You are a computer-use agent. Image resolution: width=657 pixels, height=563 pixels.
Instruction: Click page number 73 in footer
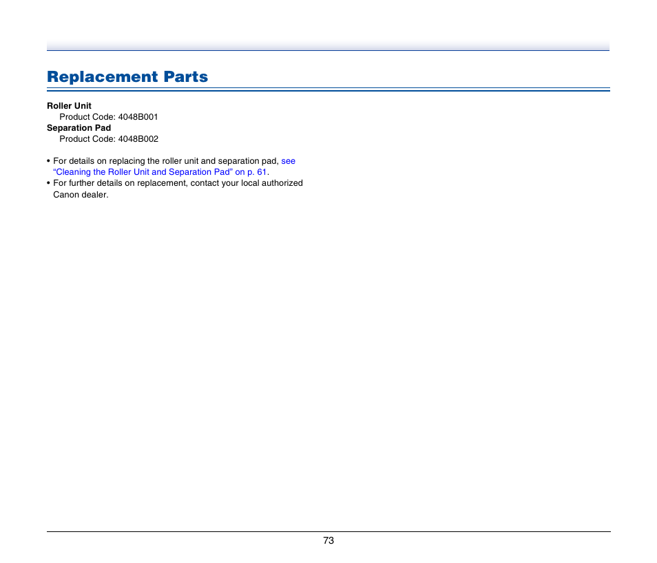tap(328, 541)
